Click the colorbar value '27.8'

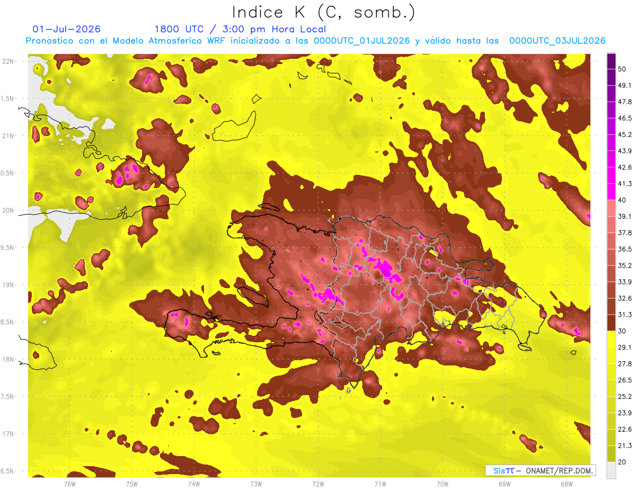point(625,364)
